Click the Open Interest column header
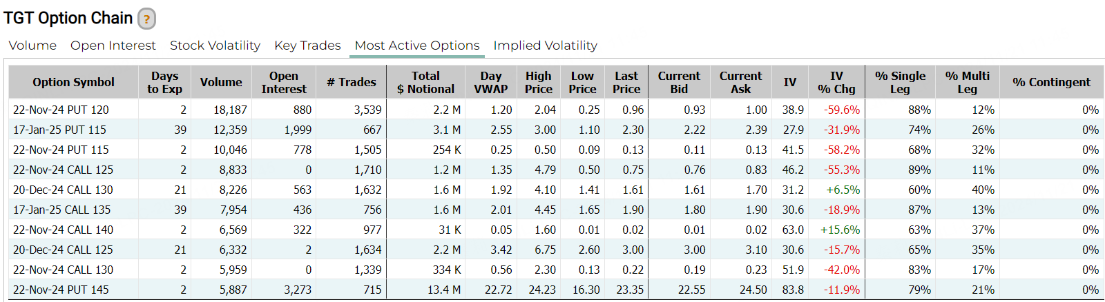The image size is (1105, 302). (x=283, y=82)
